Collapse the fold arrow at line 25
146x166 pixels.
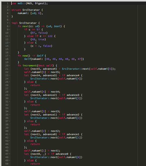(x=10, y=82)
